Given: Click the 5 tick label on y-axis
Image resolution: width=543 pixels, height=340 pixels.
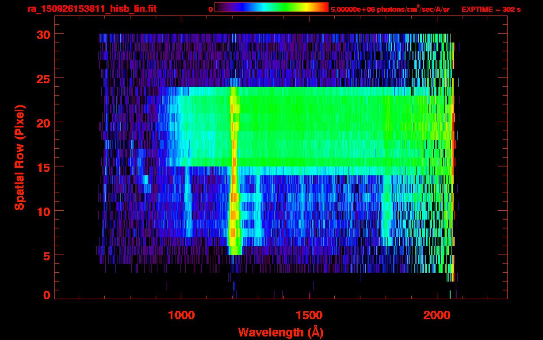Looking at the screenshot, I should pyautogui.click(x=46, y=255).
